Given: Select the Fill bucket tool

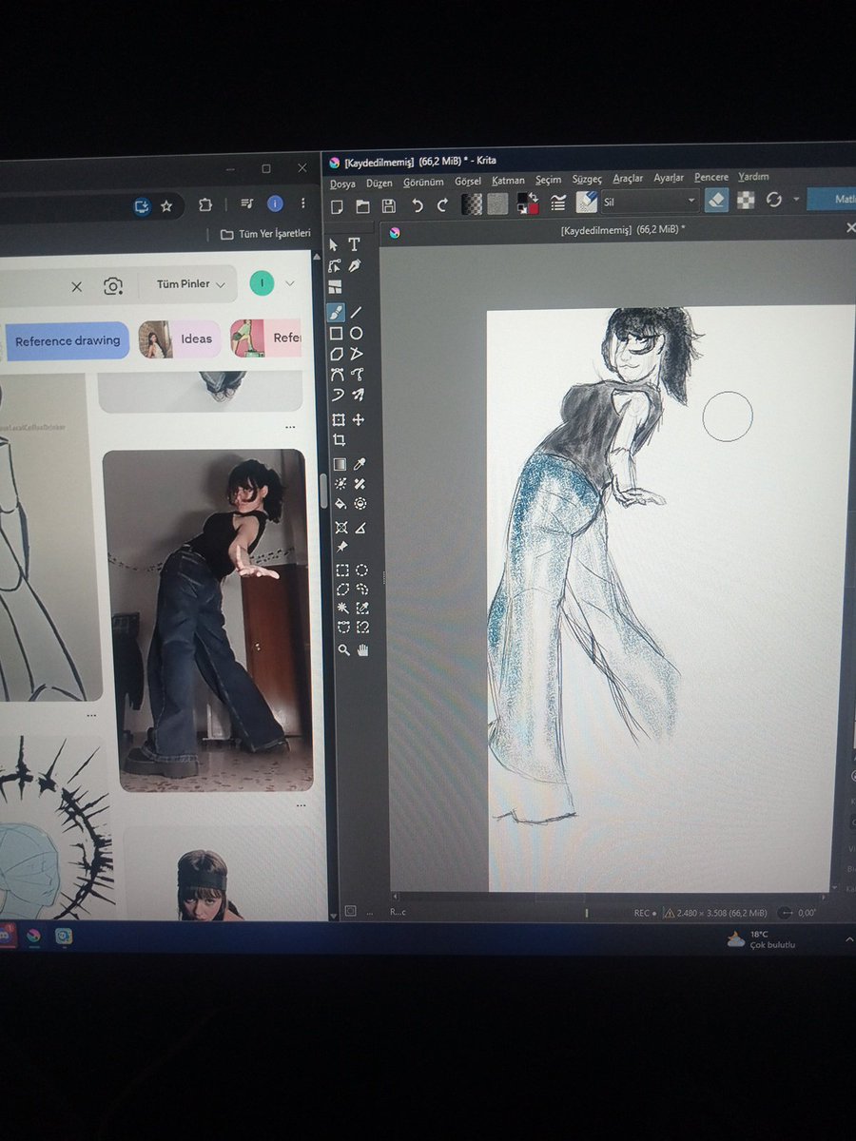Looking at the screenshot, I should pyautogui.click(x=340, y=504).
